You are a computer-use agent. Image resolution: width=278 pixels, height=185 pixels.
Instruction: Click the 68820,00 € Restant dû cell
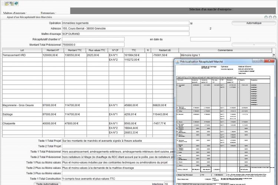pos(163,105)
